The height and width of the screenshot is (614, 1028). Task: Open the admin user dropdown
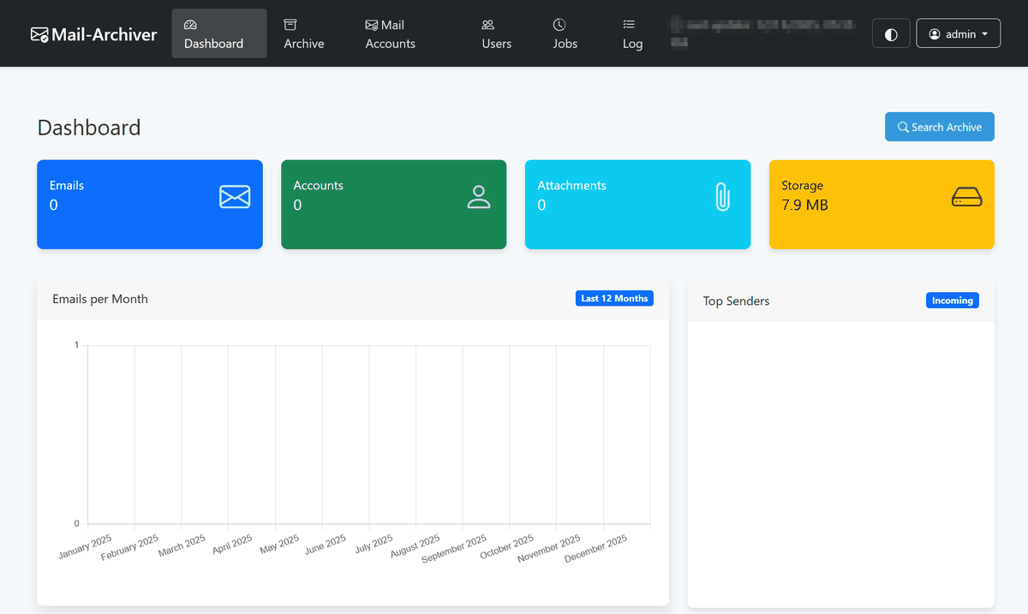pyautogui.click(x=958, y=34)
